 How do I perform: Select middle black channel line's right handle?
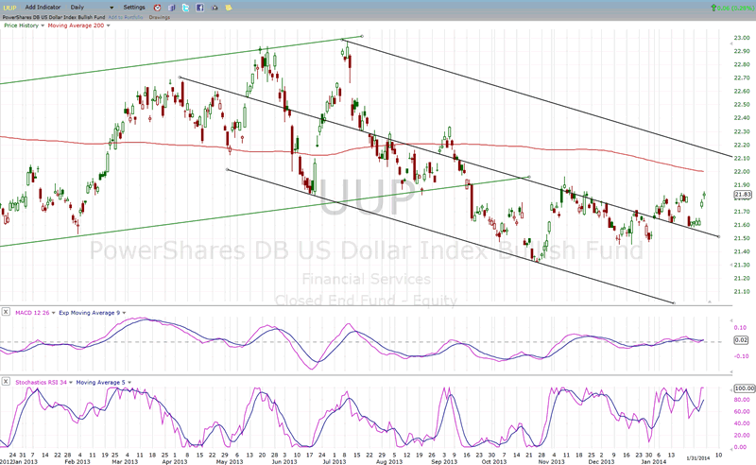[719, 236]
